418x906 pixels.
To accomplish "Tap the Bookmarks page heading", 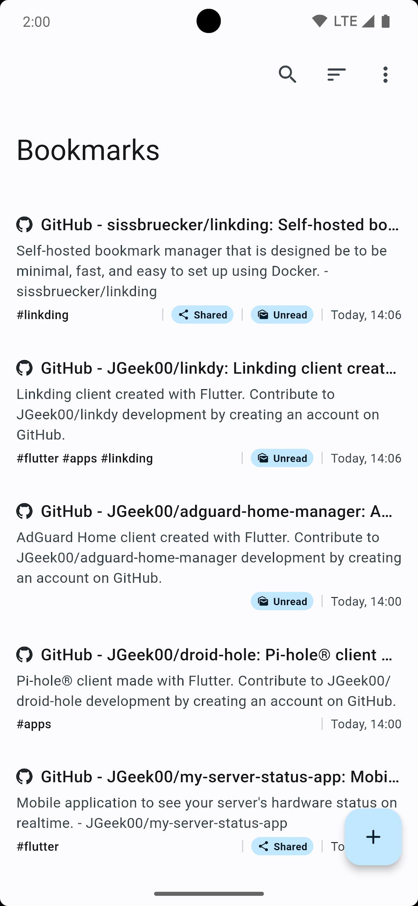I will [x=88, y=150].
